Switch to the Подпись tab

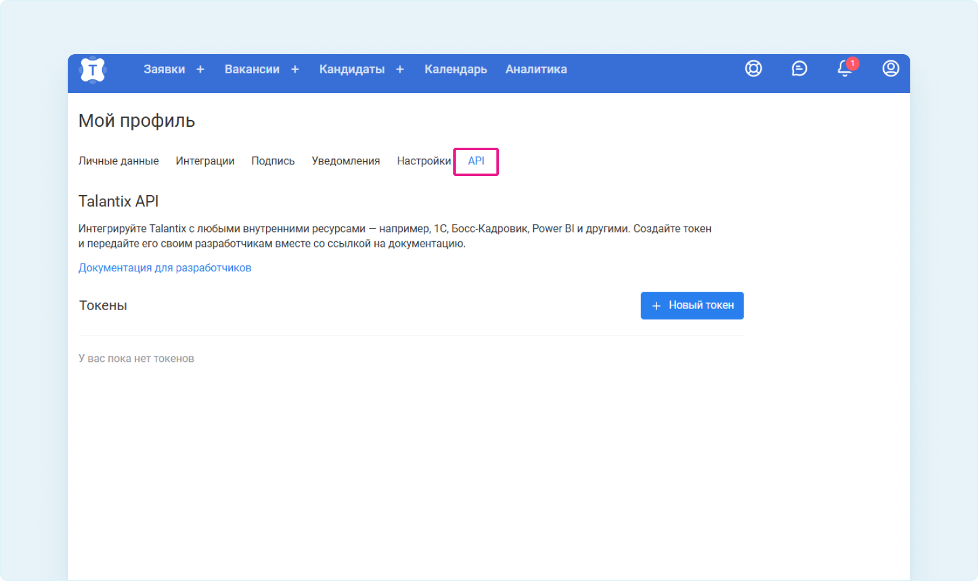click(273, 161)
